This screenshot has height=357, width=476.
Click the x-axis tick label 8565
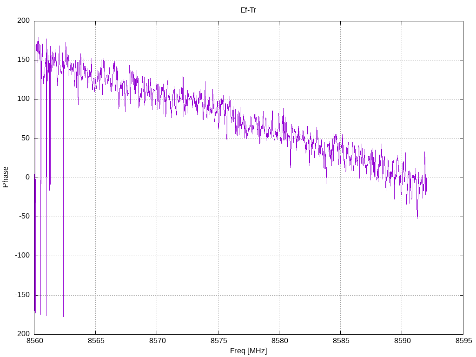(x=96, y=341)
